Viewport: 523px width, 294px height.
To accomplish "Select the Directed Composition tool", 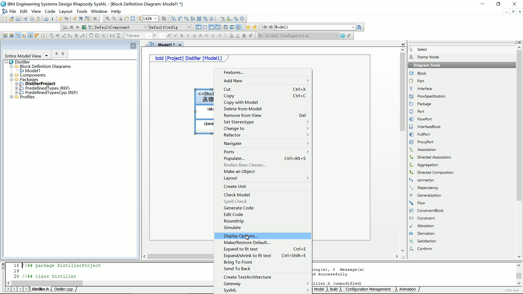I will (435, 172).
